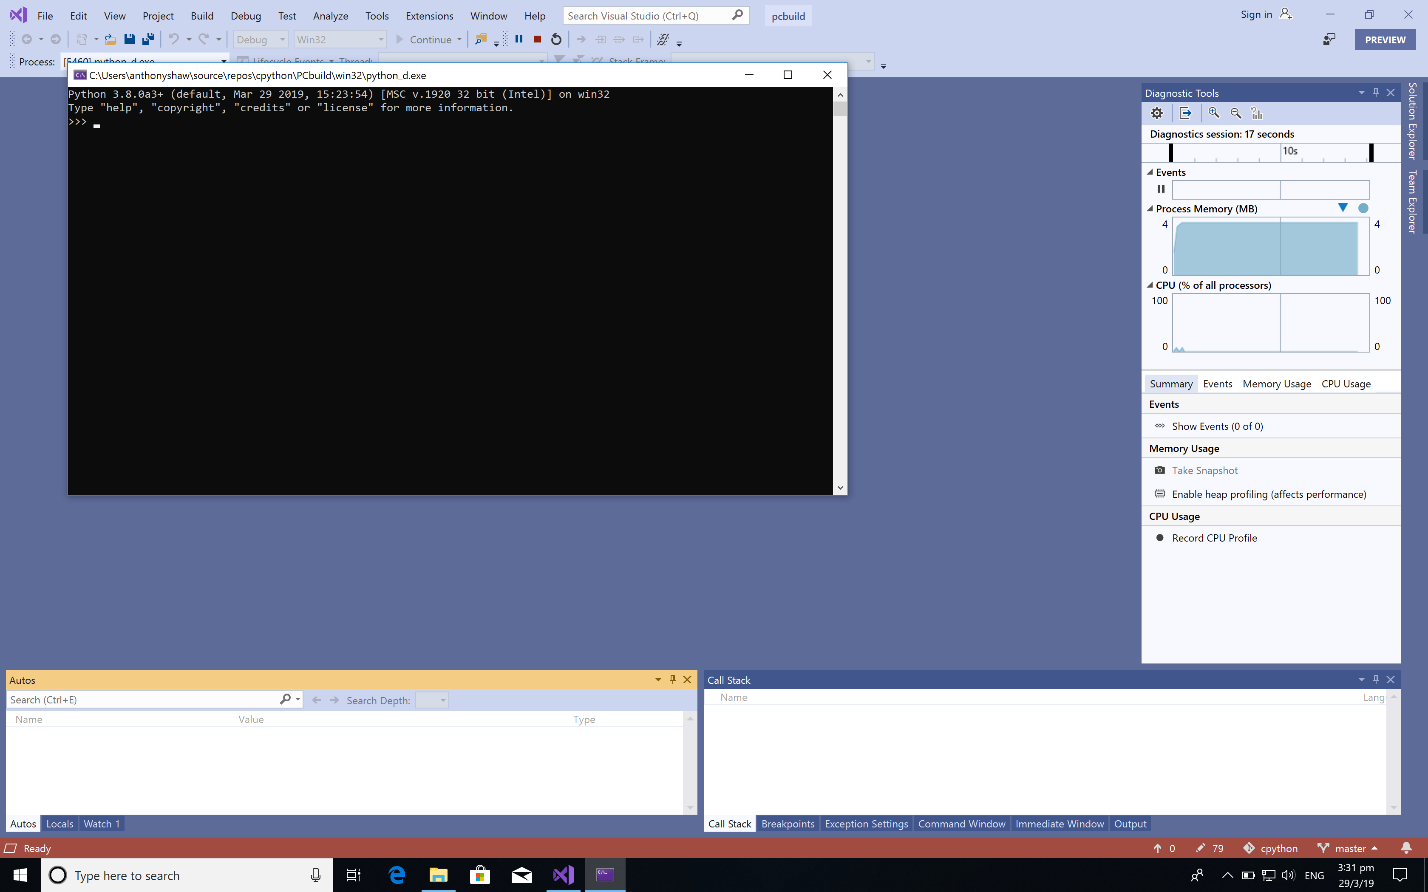
Task: Pause event collection in the Events section
Action: coord(1160,189)
